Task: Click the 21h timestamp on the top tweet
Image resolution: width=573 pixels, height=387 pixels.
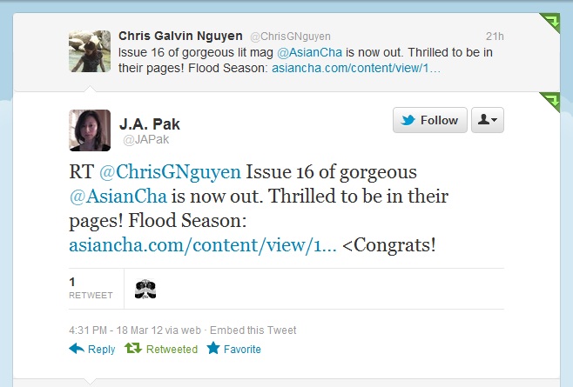Action: pos(495,37)
